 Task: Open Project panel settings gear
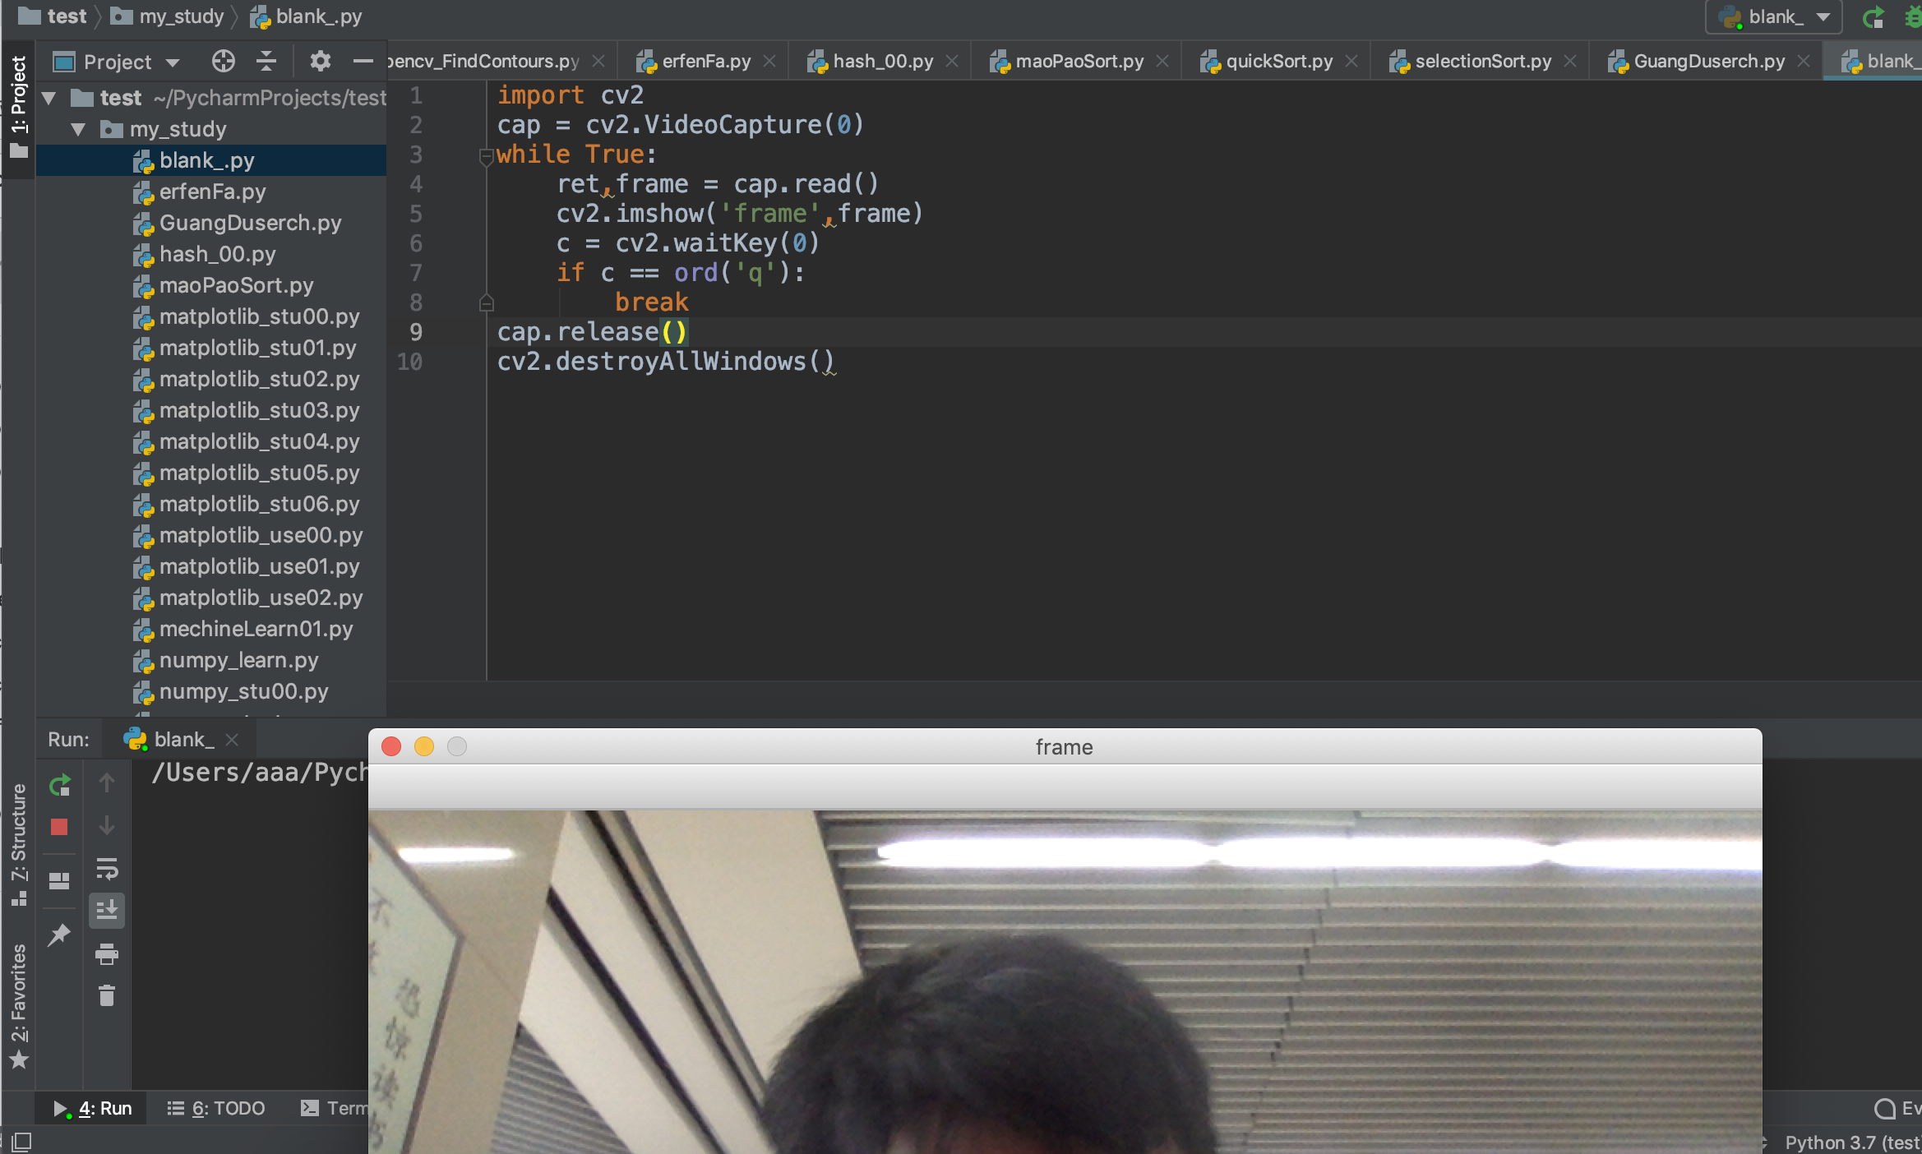click(x=320, y=62)
